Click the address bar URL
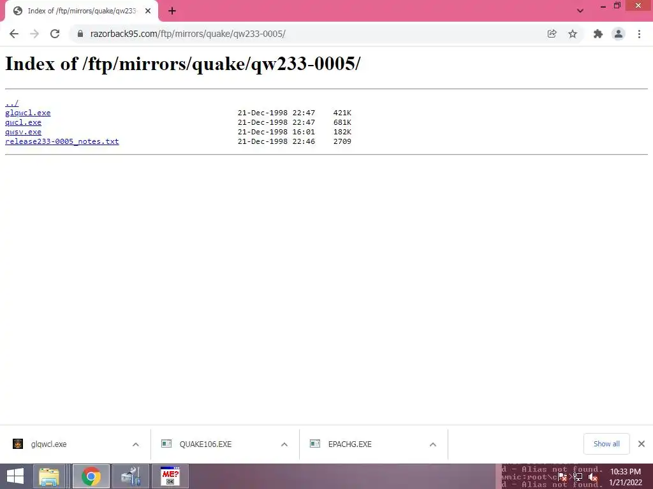 point(188,34)
